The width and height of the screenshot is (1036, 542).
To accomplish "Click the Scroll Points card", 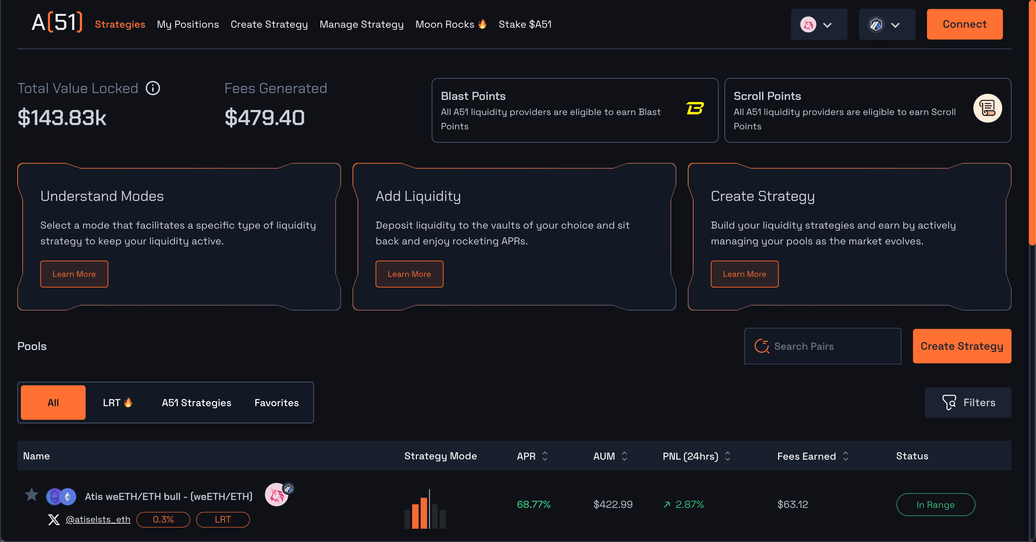I will 868,110.
